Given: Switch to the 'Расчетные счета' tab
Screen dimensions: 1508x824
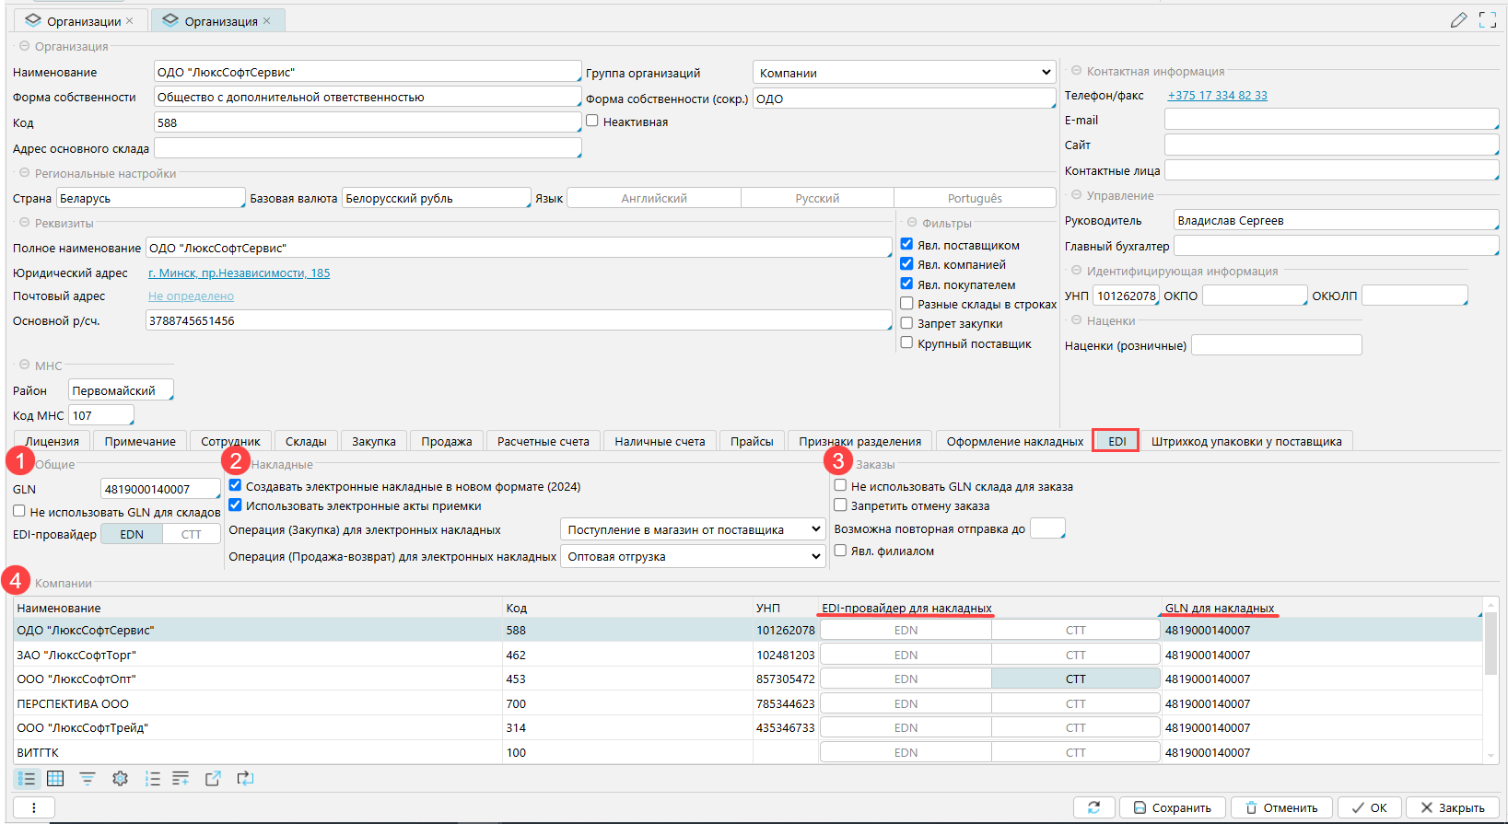Looking at the screenshot, I should click(x=543, y=441).
